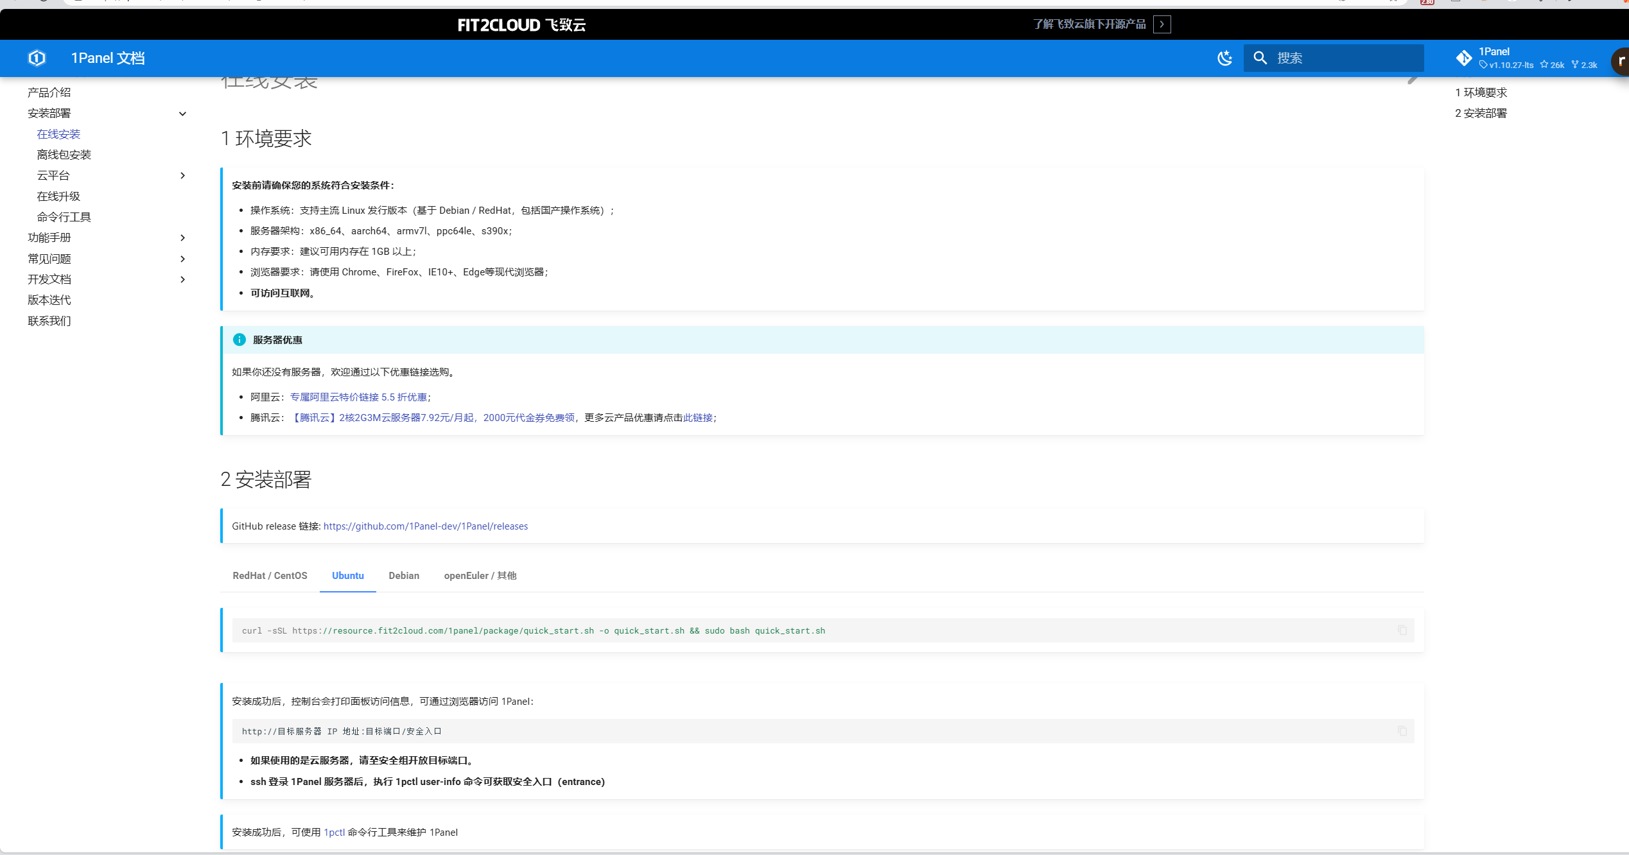This screenshot has height=855, width=1629.
Task: Expand the 功能手册 sidebar section
Action: pyautogui.click(x=182, y=237)
